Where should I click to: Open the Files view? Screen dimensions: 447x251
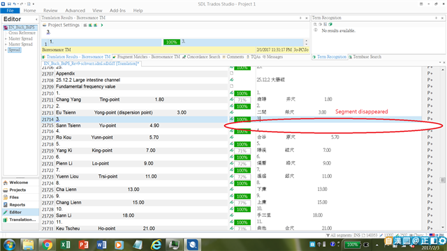pyautogui.click(x=14, y=197)
